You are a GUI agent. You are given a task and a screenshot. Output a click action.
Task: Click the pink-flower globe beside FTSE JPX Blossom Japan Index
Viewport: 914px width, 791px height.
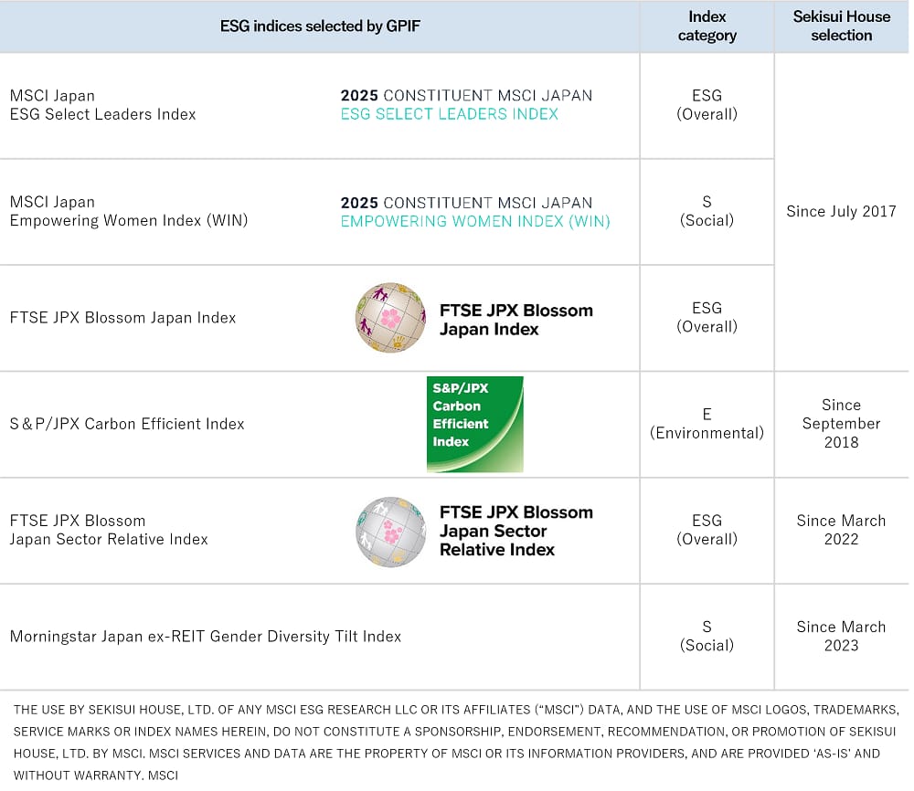point(390,318)
